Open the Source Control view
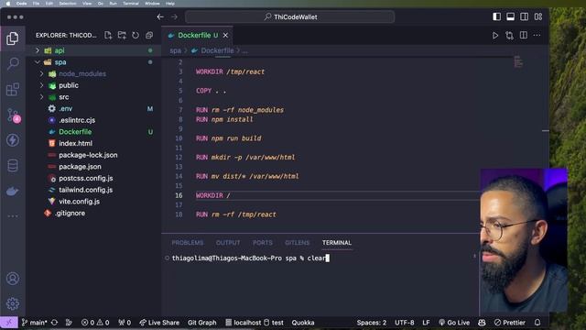 (x=14, y=115)
